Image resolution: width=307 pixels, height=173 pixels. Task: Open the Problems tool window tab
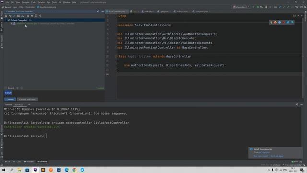point(29,162)
